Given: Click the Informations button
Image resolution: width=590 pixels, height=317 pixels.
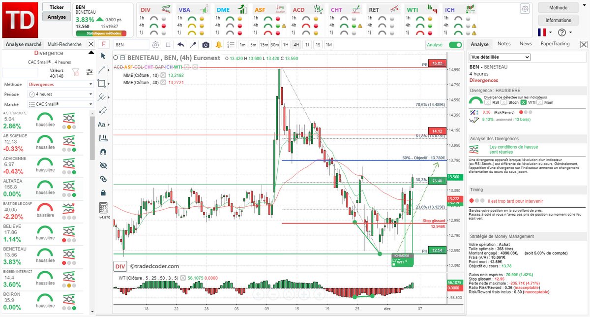Looking at the screenshot, I should tap(558, 20).
